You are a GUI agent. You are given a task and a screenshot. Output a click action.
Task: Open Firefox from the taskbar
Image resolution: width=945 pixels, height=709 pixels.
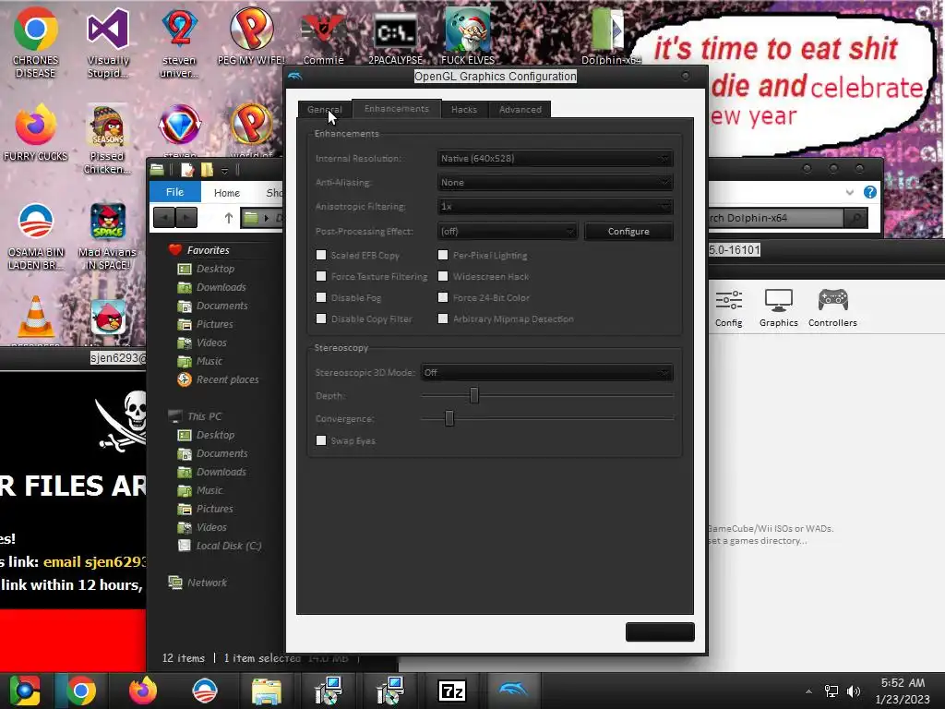point(143,691)
